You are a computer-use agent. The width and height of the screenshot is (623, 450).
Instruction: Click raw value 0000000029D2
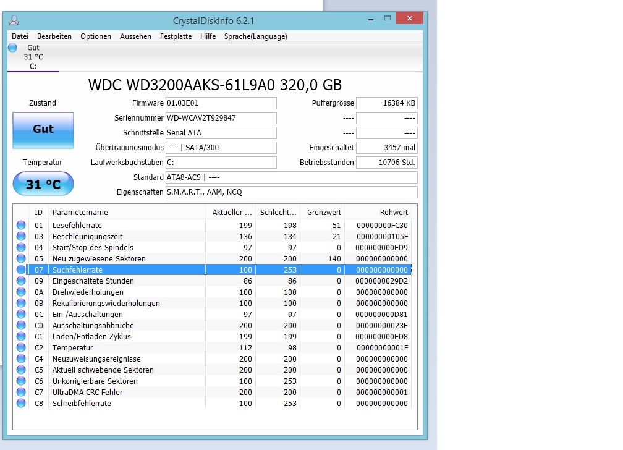[382, 281]
